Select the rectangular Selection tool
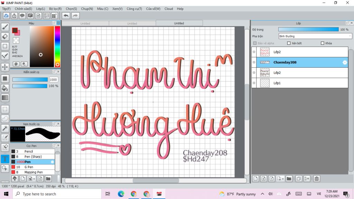 [x=5, y=109]
